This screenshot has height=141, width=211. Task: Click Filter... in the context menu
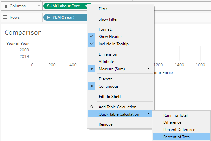tap(104, 9)
